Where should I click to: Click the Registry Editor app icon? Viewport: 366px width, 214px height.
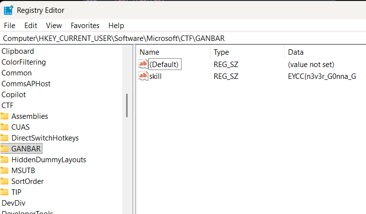pos(8,10)
